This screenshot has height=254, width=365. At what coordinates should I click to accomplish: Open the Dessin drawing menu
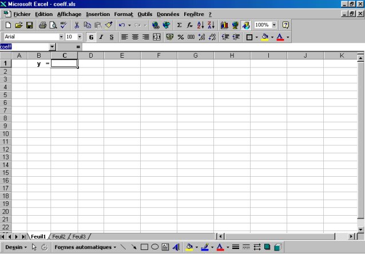[x=16, y=247]
